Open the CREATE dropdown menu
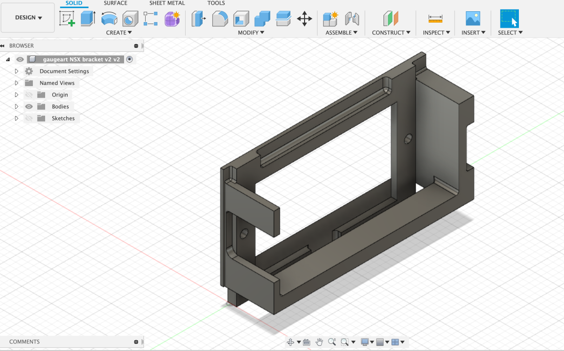 pyautogui.click(x=119, y=32)
